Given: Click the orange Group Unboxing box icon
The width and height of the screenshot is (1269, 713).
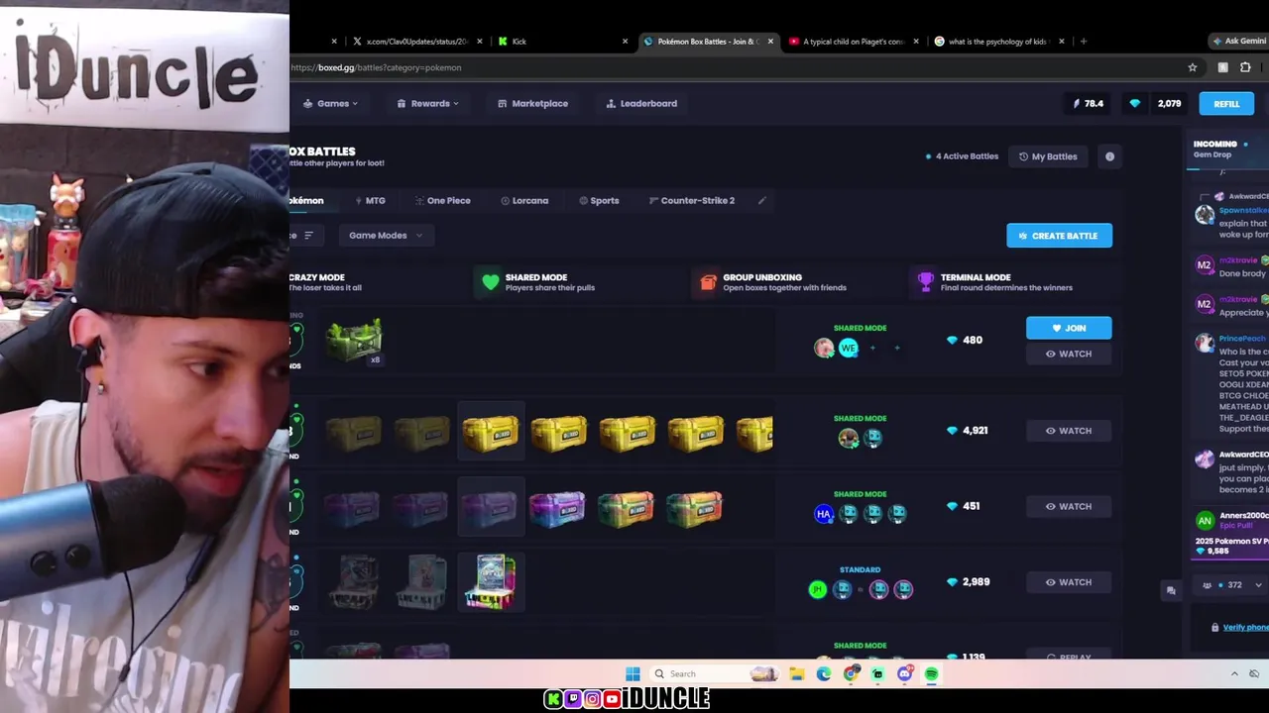Looking at the screenshot, I should (x=708, y=282).
